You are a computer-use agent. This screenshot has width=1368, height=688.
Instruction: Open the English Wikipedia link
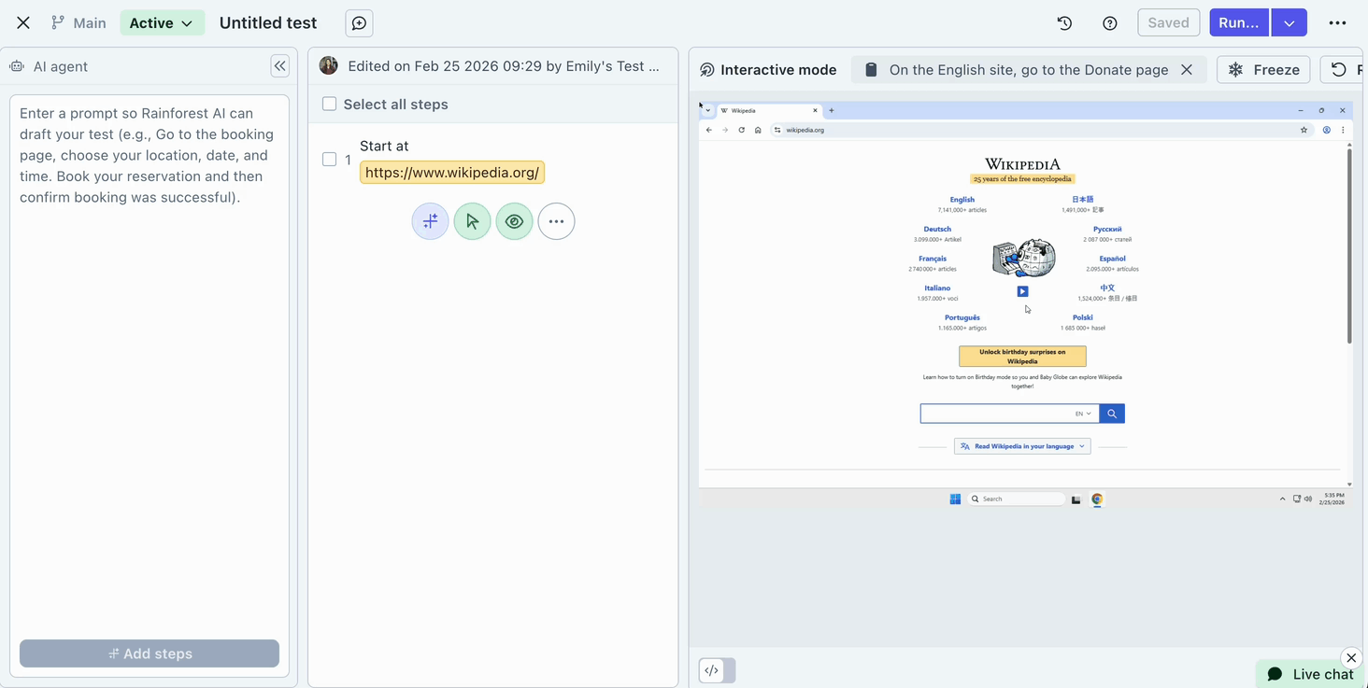coord(962,200)
